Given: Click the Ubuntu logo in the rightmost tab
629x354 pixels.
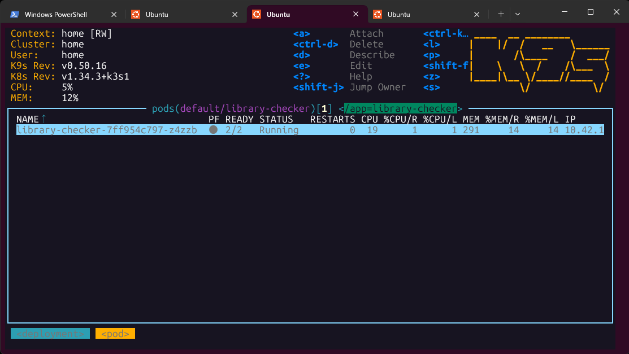Looking at the screenshot, I should [x=377, y=14].
